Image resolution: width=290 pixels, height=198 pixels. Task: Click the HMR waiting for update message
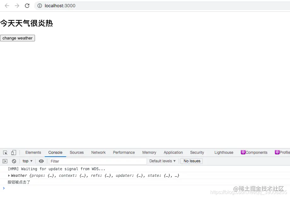(56, 169)
